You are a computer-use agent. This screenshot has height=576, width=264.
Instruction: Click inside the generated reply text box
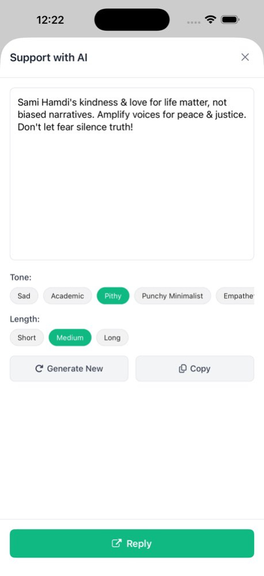coord(132,174)
